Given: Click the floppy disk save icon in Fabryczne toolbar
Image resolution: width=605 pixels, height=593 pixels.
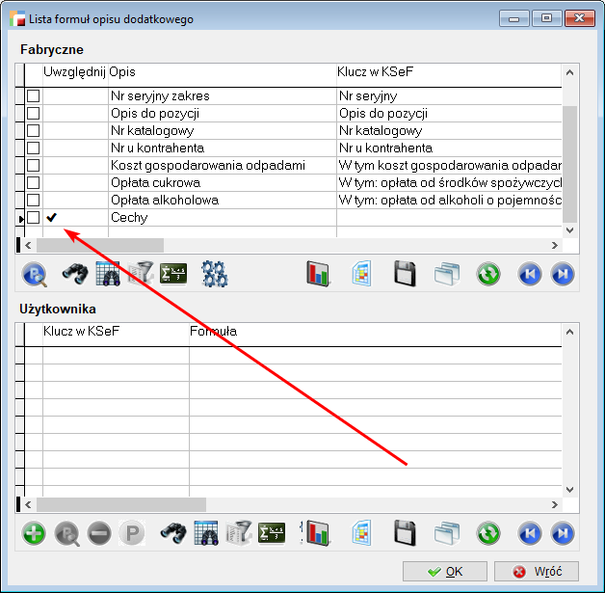Looking at the screenshot, I should [x=404, y=274].
